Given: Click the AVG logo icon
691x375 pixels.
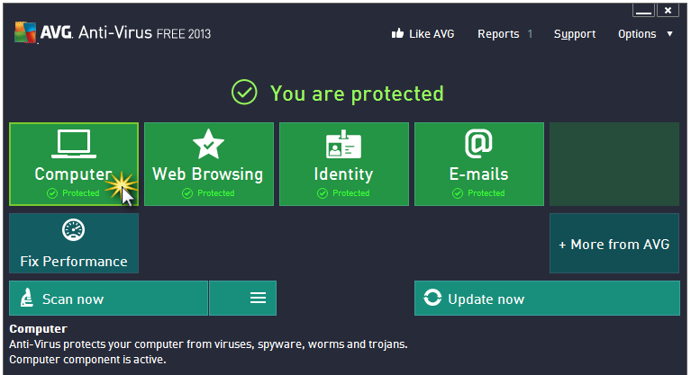Looking at the screenshot, I should click(25, 32).
